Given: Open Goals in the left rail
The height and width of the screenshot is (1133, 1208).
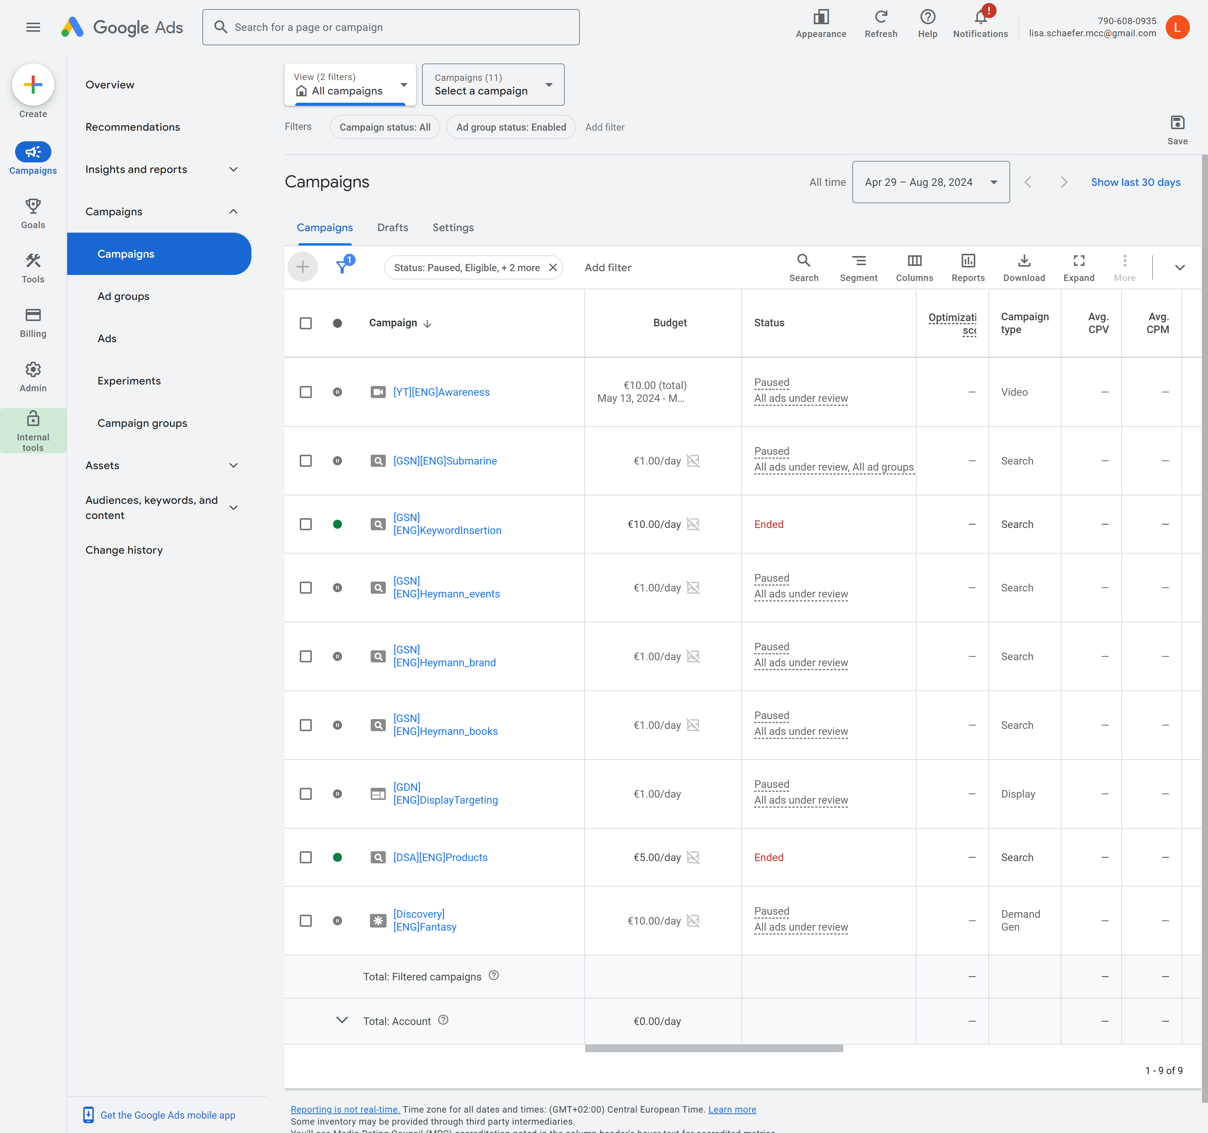Looking at the screenshot, I should pyautogui.click(x=33, y=213).
